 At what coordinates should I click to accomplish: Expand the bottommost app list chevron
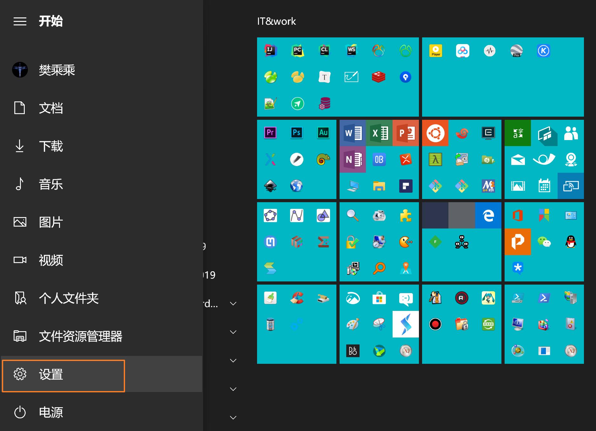(233, 418)
